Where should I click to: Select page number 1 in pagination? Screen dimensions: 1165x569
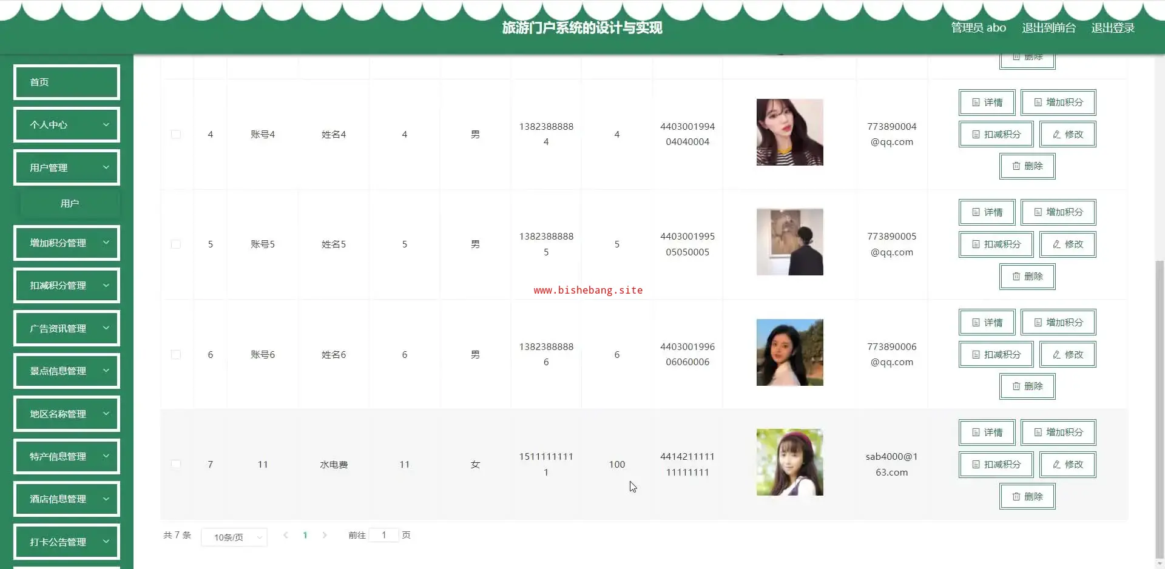click(305, 535)
